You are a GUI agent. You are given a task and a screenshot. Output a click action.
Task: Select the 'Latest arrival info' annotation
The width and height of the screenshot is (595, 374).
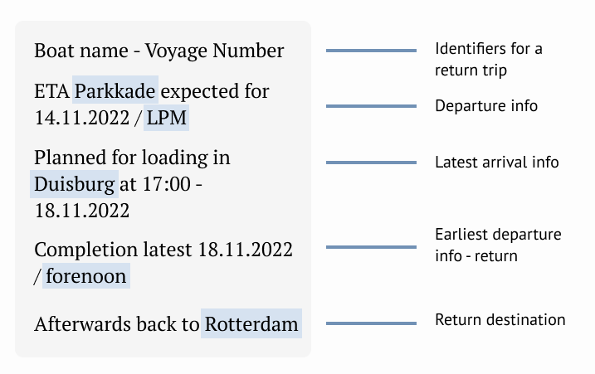click(x=496, y=163)
